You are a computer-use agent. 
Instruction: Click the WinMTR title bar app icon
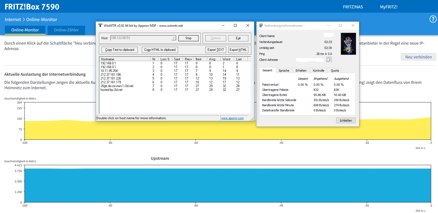click(100, 25)
